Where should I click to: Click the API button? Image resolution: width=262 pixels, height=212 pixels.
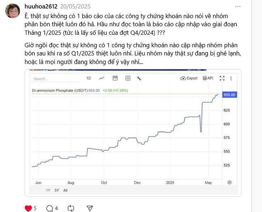[x=208, y=78]
